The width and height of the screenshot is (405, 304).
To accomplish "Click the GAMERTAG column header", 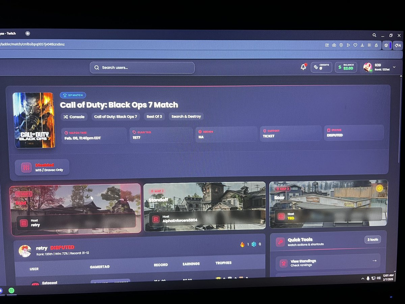I will (x=100, y=267).
